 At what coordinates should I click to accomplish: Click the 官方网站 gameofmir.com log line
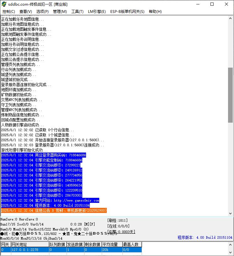click(x=50, y=200)
